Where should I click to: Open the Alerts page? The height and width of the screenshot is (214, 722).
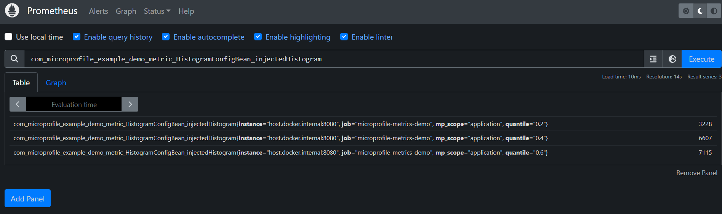tap(98, 11)
